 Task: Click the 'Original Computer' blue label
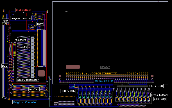25,102
